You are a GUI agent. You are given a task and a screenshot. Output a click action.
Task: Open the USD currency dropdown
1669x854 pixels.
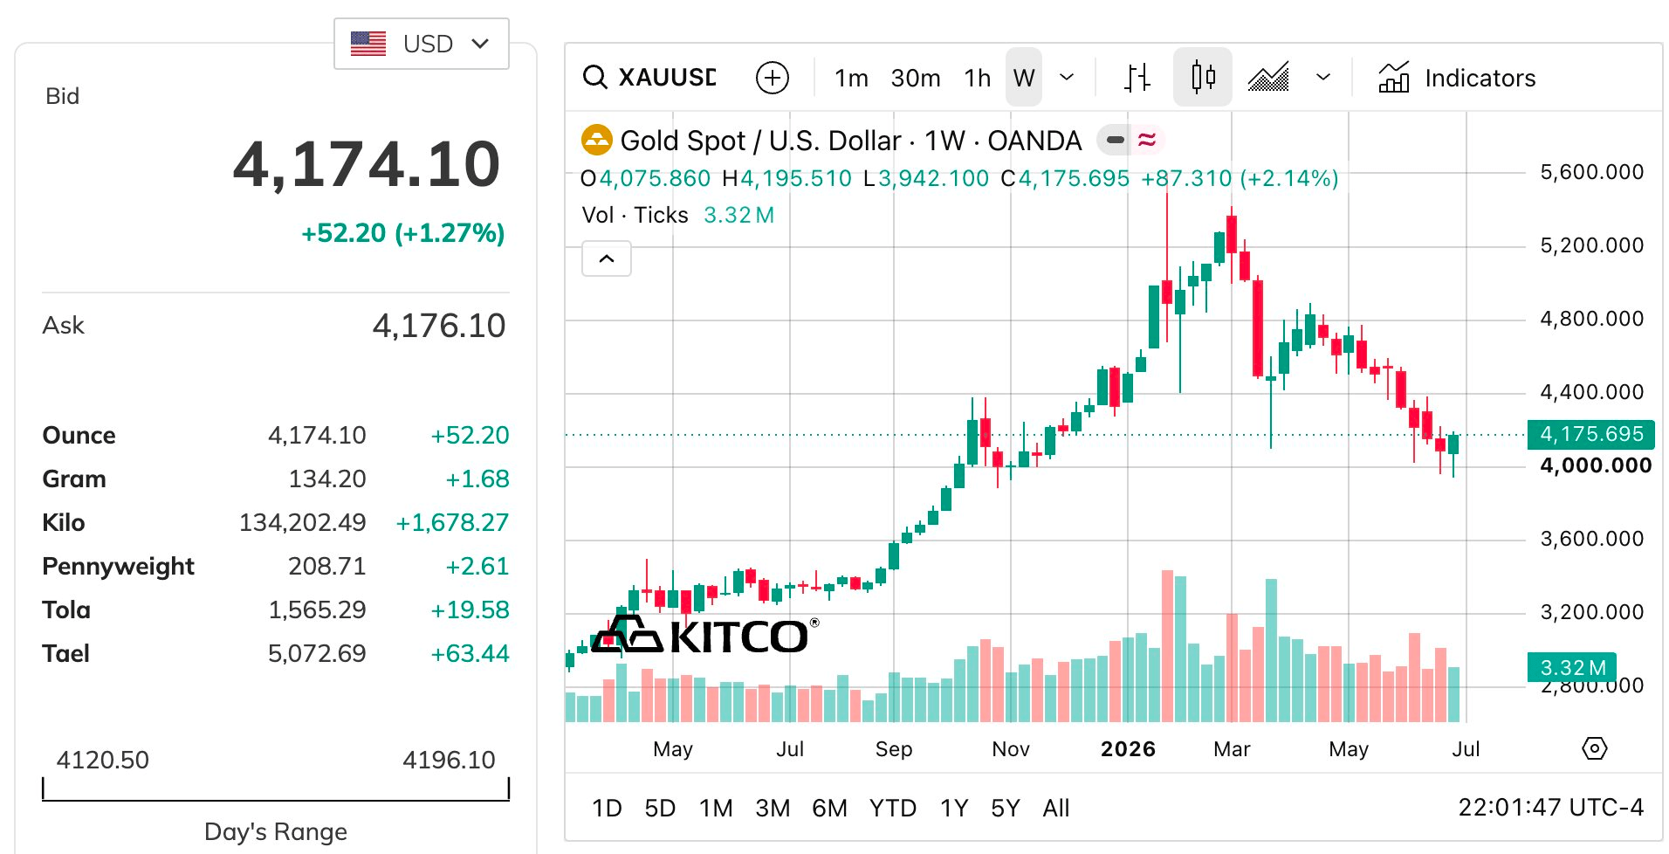pos(422,44)
